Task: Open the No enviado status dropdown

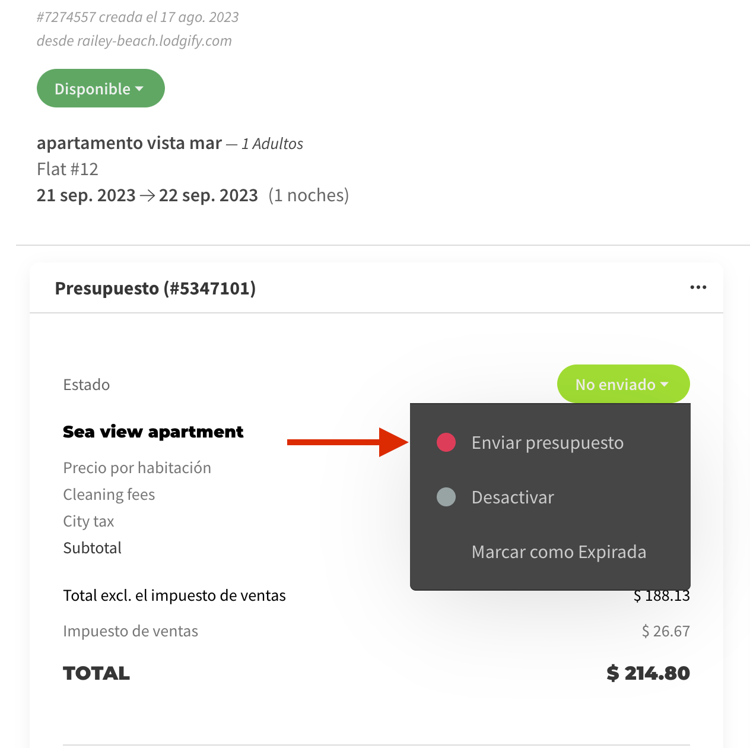Action: (623, 384)
